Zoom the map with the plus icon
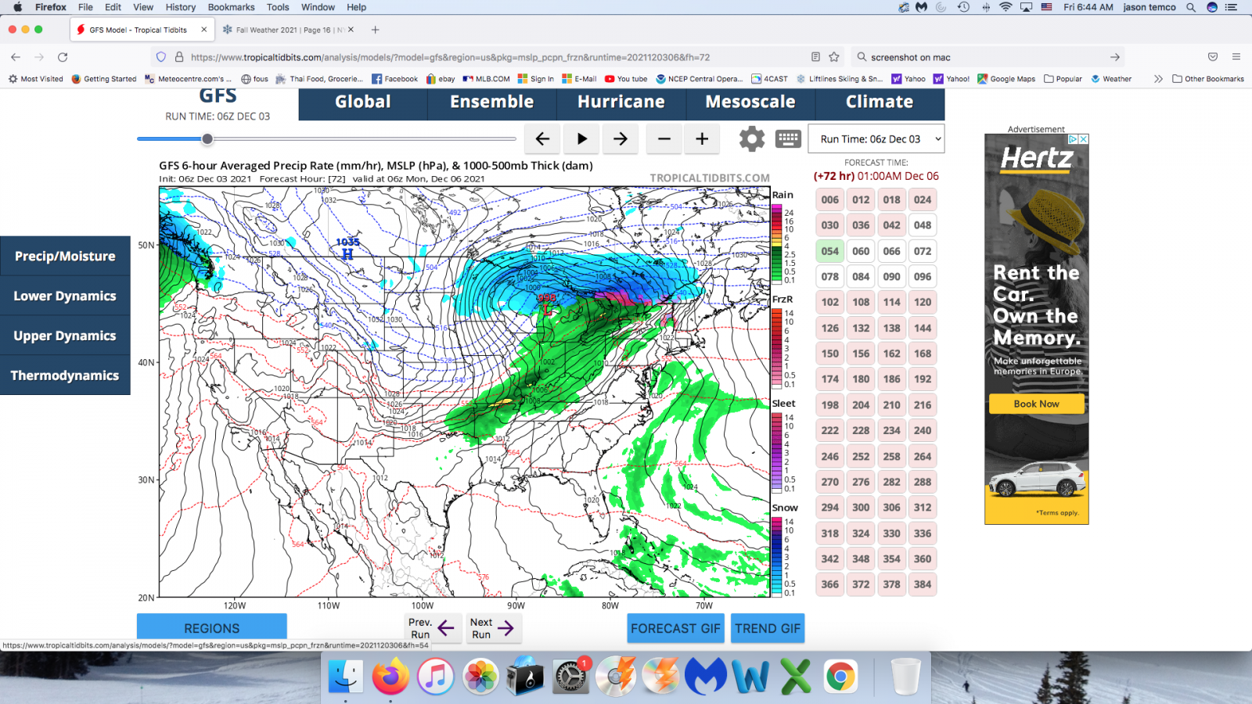The image size is (1252, 704). click(x=702, y=138)
